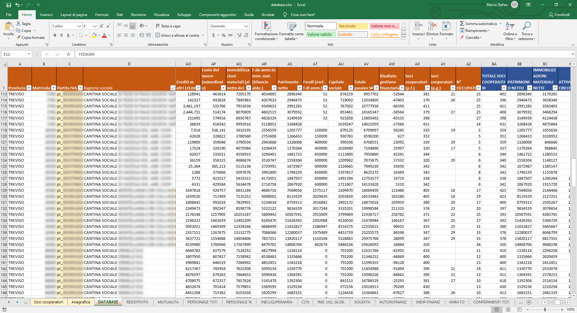Undo the last action

pyautogui.click(x=17, y=5)
